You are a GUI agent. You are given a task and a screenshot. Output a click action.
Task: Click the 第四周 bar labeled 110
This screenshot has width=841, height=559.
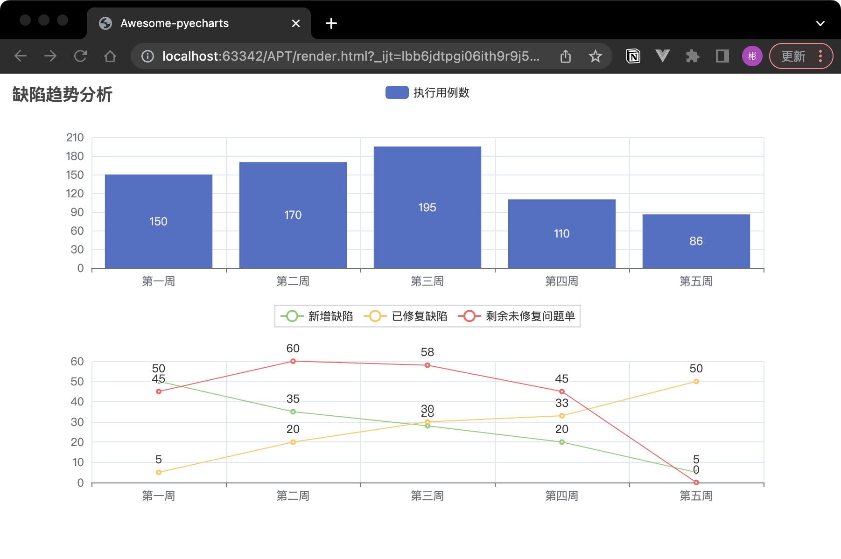562,233
